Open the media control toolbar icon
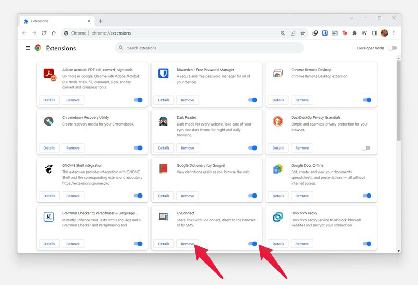 coord(364,33)
